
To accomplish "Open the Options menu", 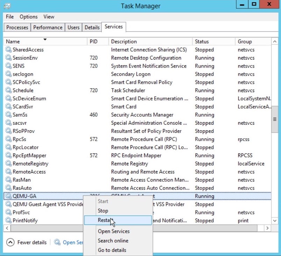I will pyautogui.click(x=28, y=17).
